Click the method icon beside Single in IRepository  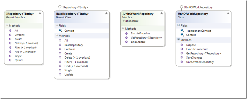tap(10, 56)
